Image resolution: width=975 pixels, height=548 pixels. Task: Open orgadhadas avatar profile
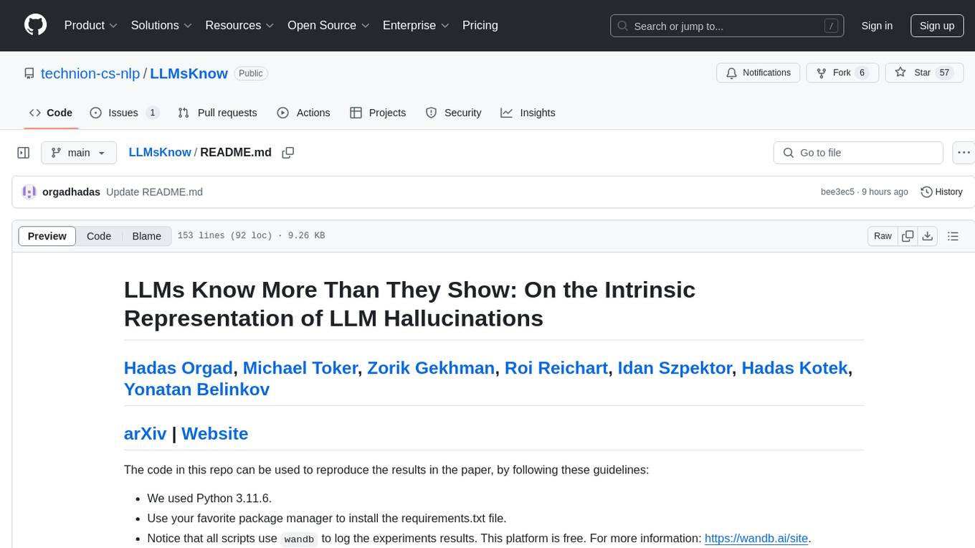point(29,192)
